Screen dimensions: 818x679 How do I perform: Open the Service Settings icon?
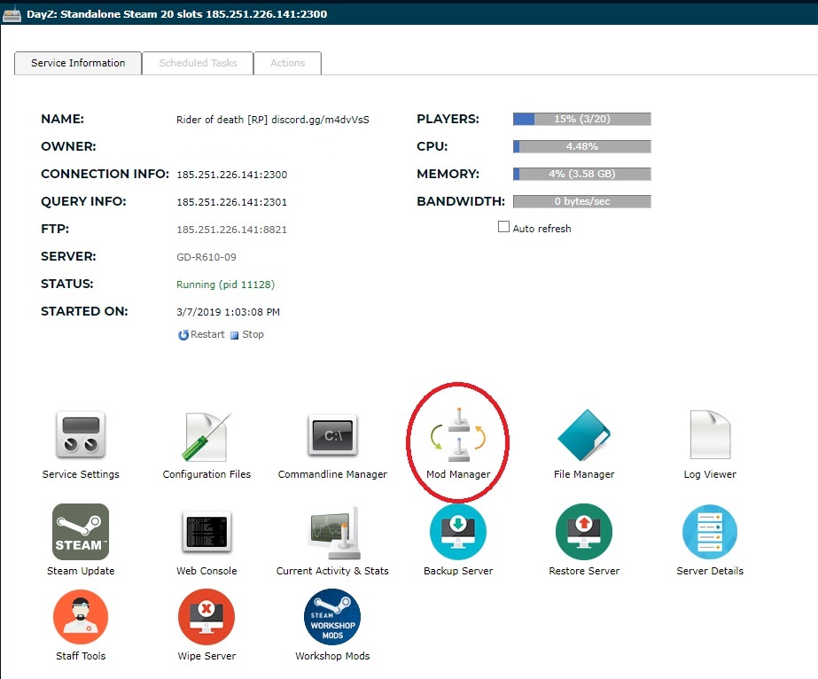[x=81, y=436]
